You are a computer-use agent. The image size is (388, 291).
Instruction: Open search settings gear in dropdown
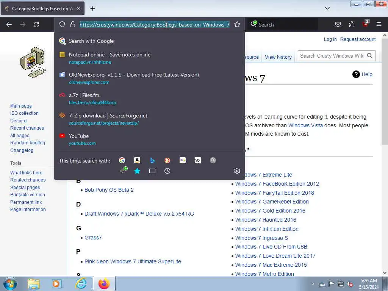pos(237,171)
